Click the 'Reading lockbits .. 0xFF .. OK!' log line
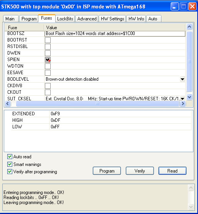The image size is (198, 214). 31,197
